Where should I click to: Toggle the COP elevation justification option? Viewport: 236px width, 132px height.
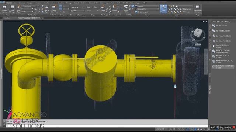(72, 11)
